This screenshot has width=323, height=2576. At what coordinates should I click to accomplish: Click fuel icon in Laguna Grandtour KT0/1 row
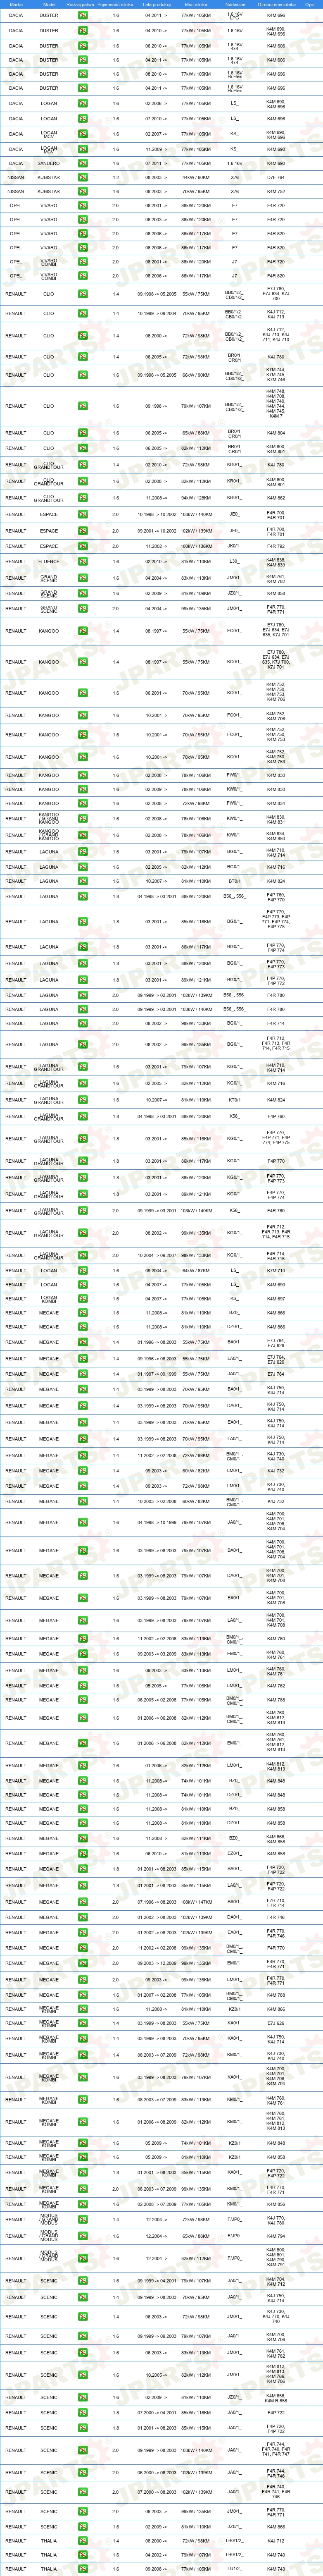(82, 1100)
